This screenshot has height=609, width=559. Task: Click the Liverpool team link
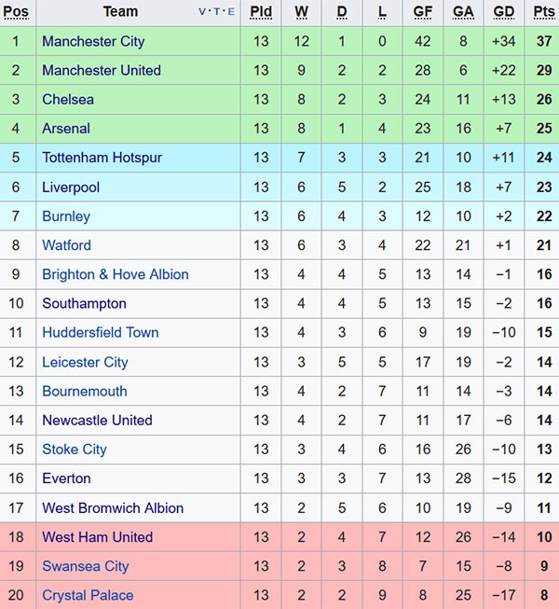click(x=71, y=187)
